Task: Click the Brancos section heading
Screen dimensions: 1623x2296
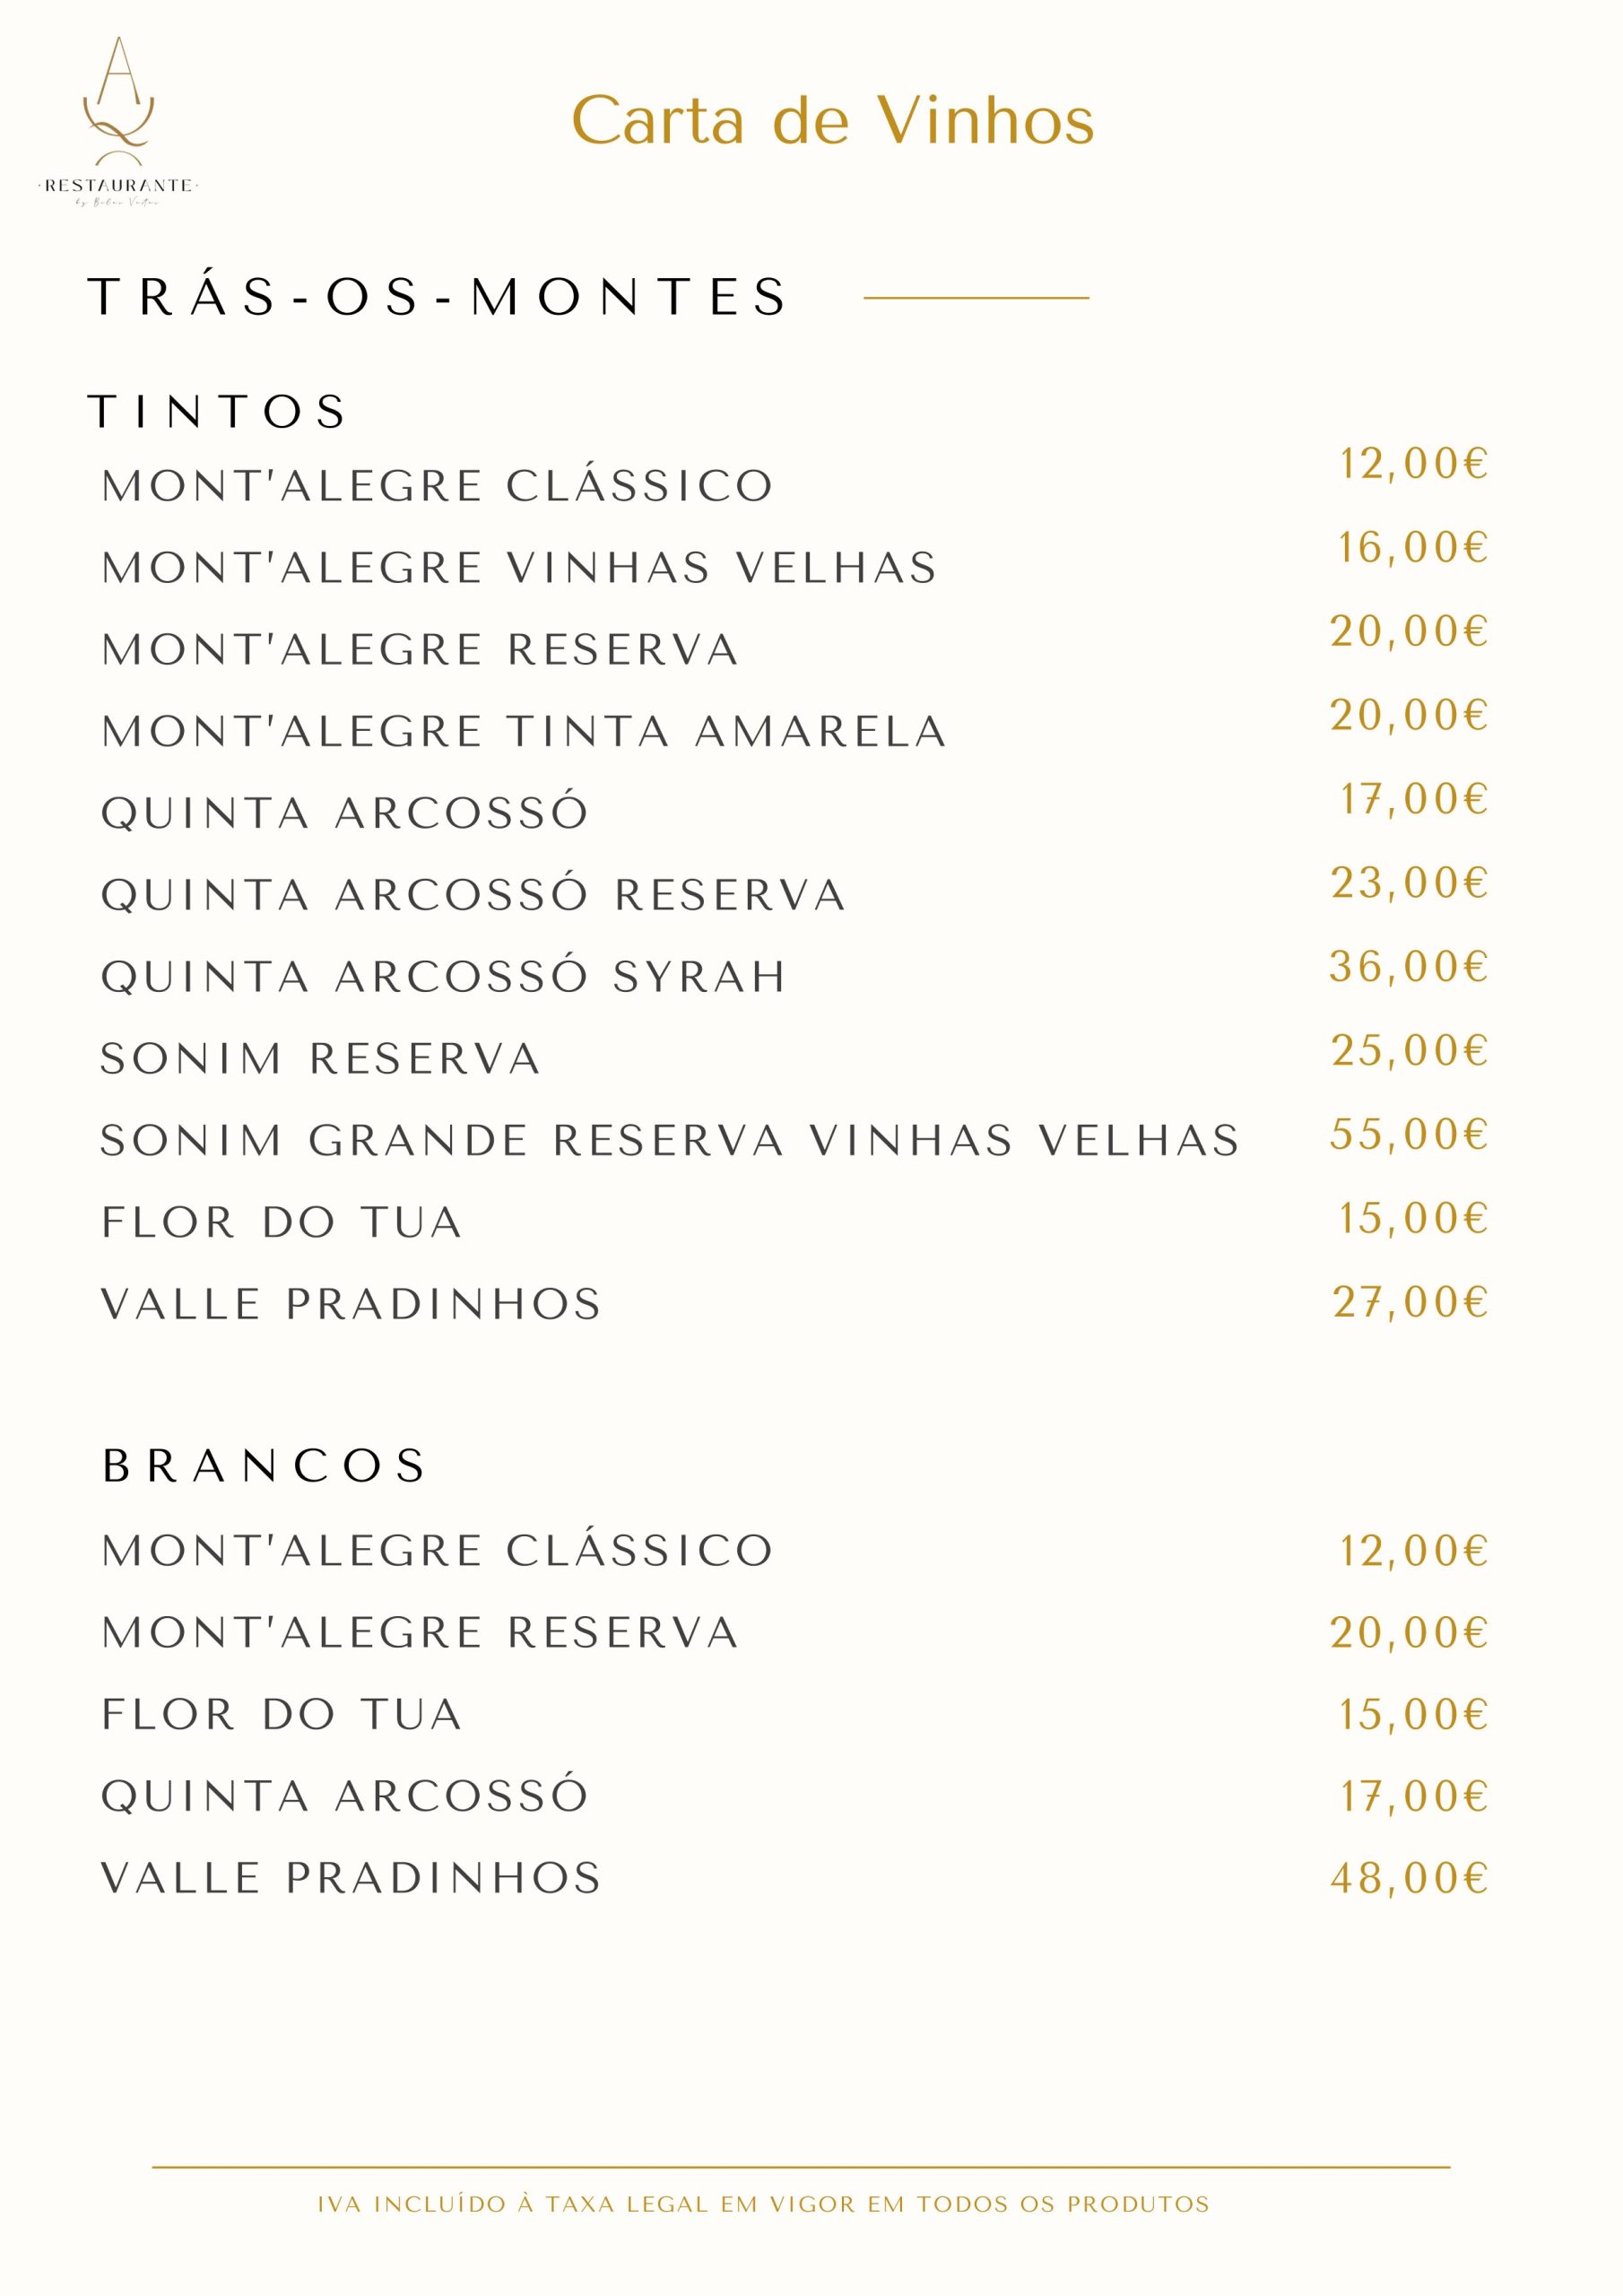Action: click(x=265, y=1466)
